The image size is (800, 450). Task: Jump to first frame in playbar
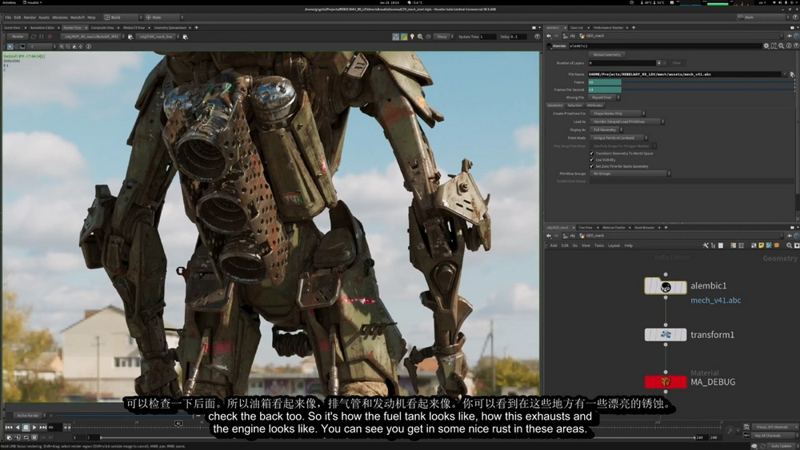click(9, 428)
